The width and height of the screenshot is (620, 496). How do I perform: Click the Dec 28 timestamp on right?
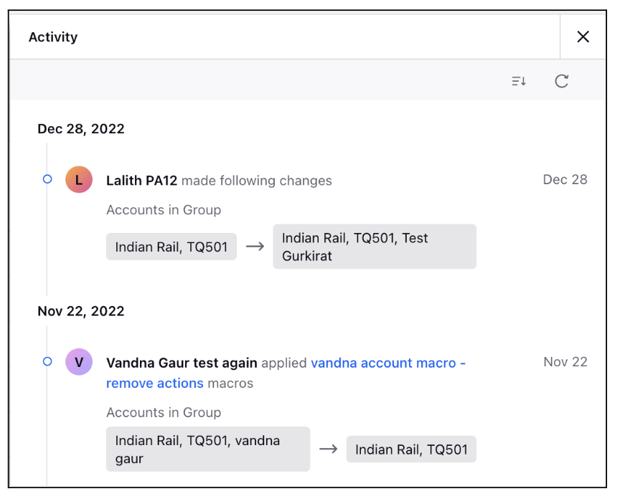[x=565, y=180]
